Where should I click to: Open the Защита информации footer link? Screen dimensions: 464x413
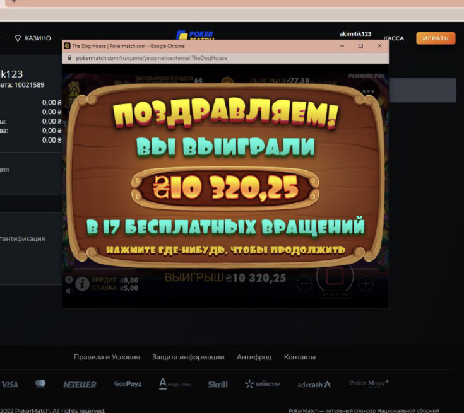click(188, 357)
